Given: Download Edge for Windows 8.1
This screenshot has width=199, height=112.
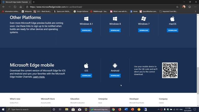Looking at the screenshot, I should point(86,30).
